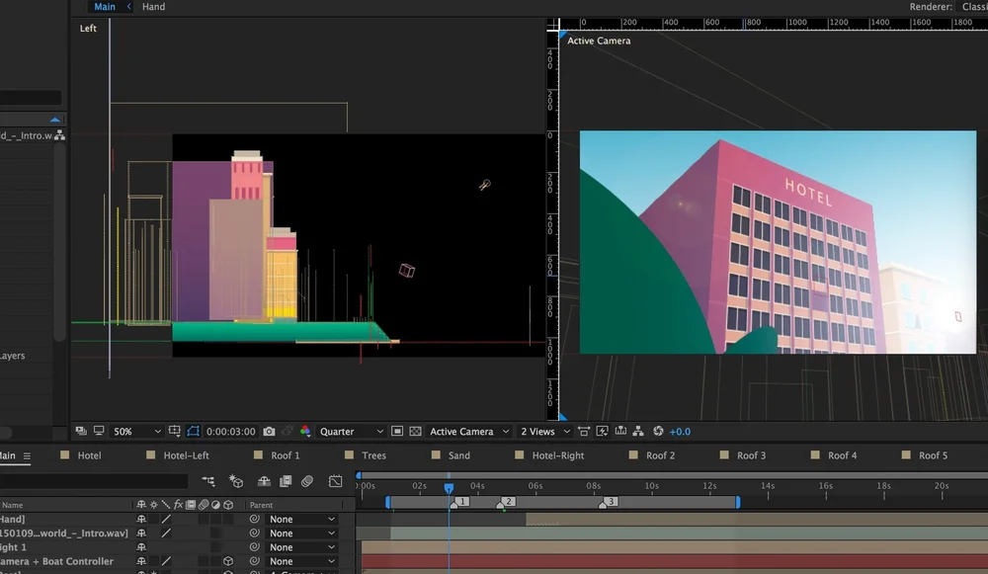Viewport: 988px width, 574px height.
Task: Click the current time 0:00:03:00 display
Action: click(231, 432)
